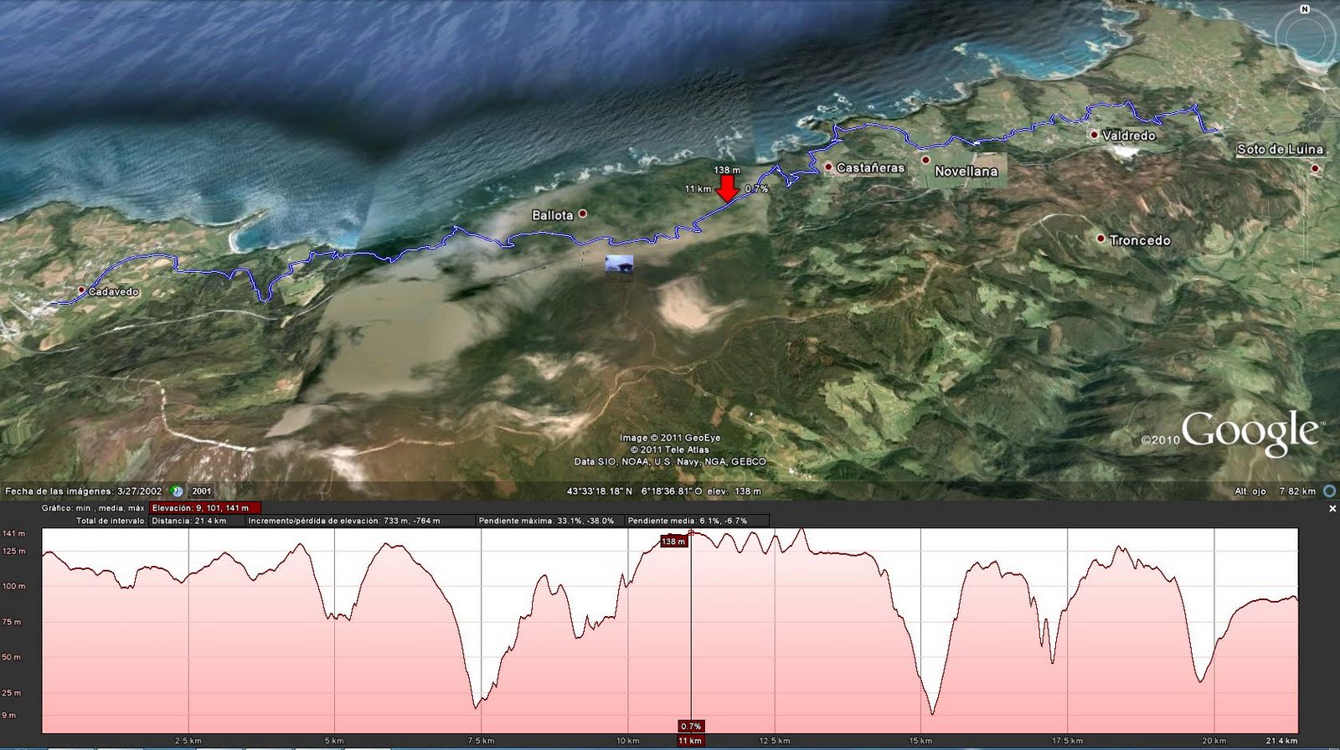1340x750 pixels.
Task: Click the 7.5 km axis label
Action: [481, 741]
